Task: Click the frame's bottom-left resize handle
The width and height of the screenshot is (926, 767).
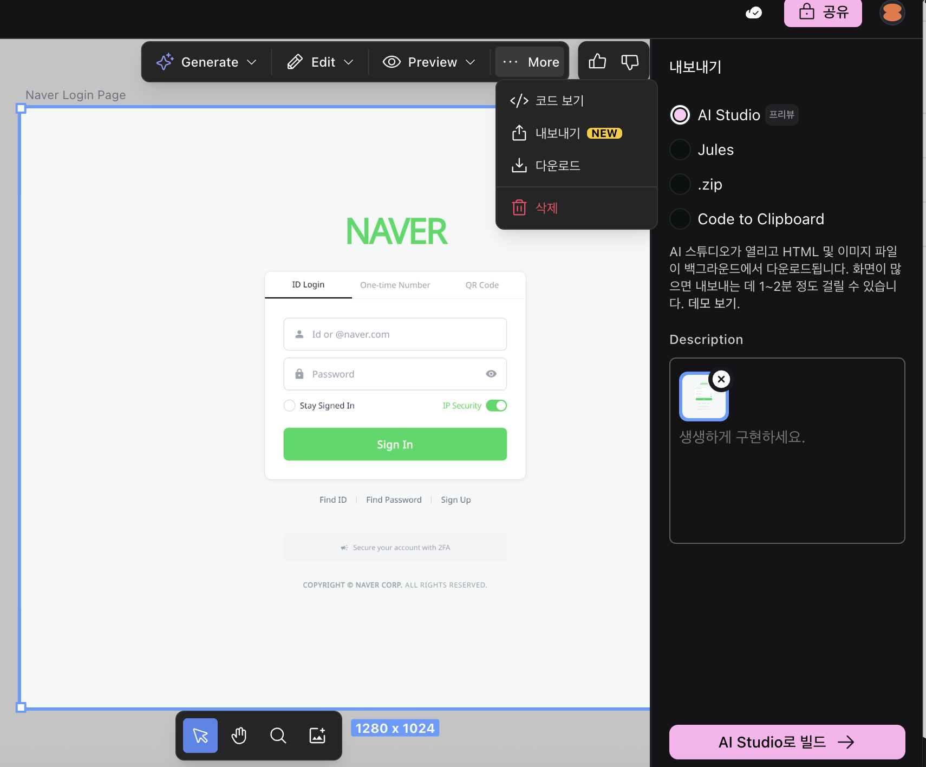Action: coord(21,707)
